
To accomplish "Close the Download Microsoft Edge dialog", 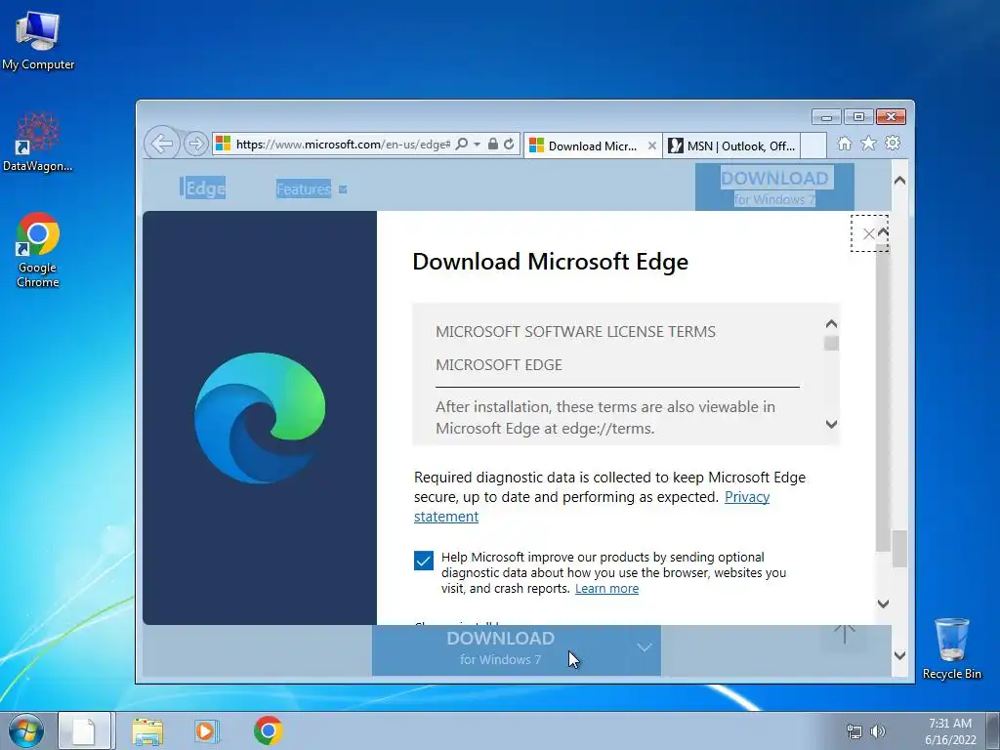I will coord(868,233).
